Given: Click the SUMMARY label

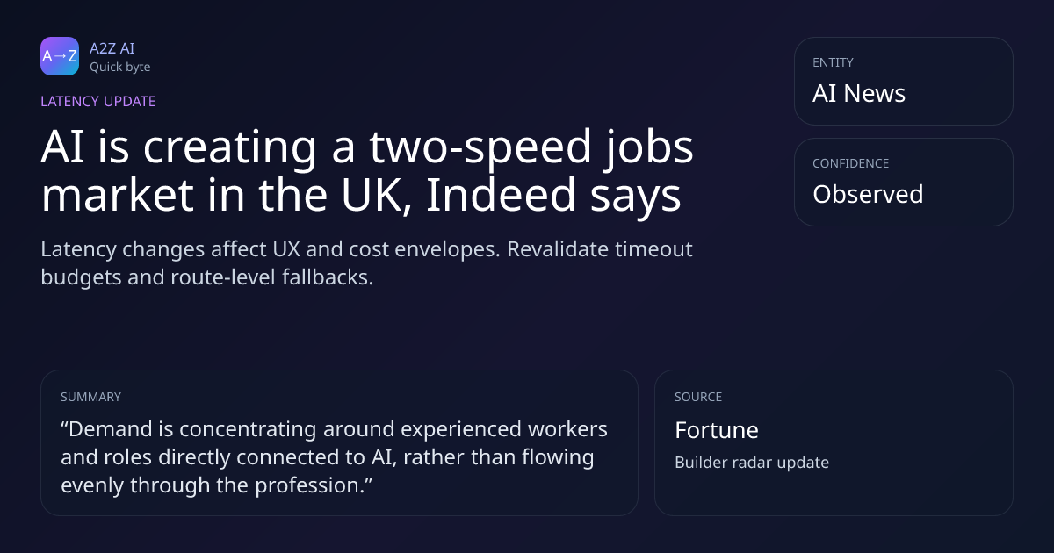Looking at the screenshot, I should [90, 397].
